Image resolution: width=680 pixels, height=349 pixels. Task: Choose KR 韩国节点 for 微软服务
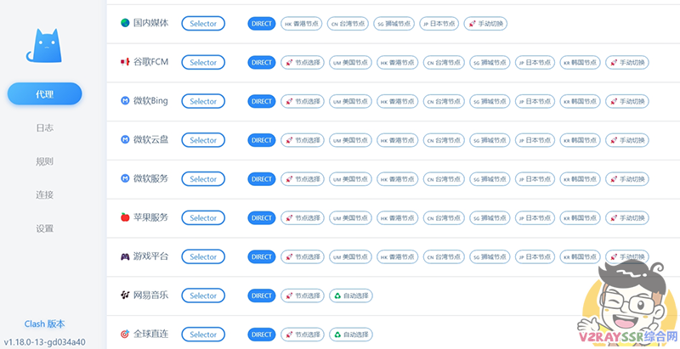point(581,179)
